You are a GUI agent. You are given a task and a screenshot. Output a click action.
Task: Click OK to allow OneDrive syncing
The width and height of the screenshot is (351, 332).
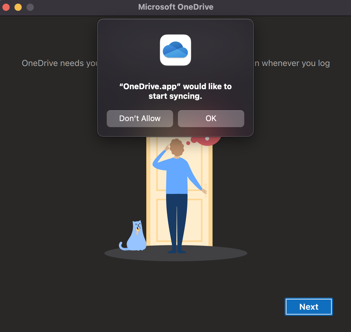pos(211,119)
